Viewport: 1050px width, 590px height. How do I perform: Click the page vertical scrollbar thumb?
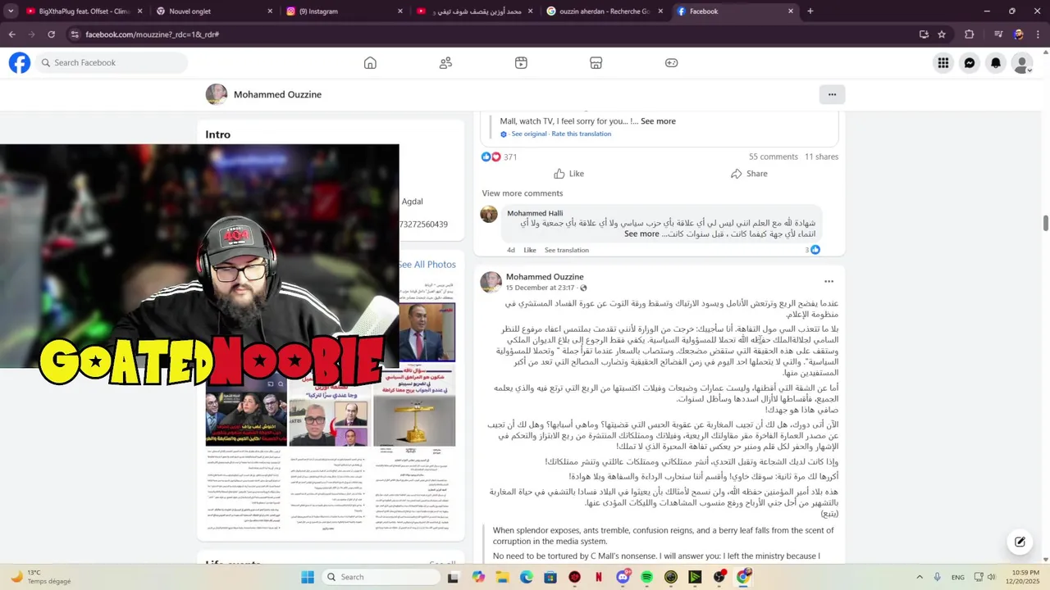[x=1046, y=224]
